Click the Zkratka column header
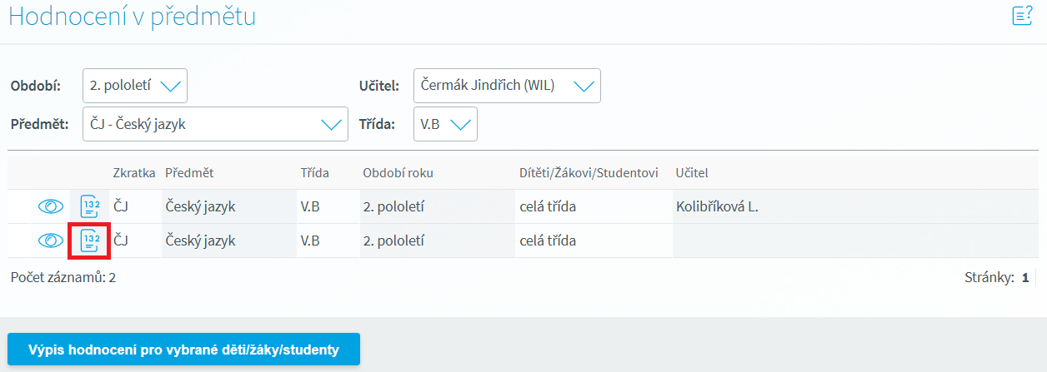This screenshot has height=372, width=1047. 133,172
